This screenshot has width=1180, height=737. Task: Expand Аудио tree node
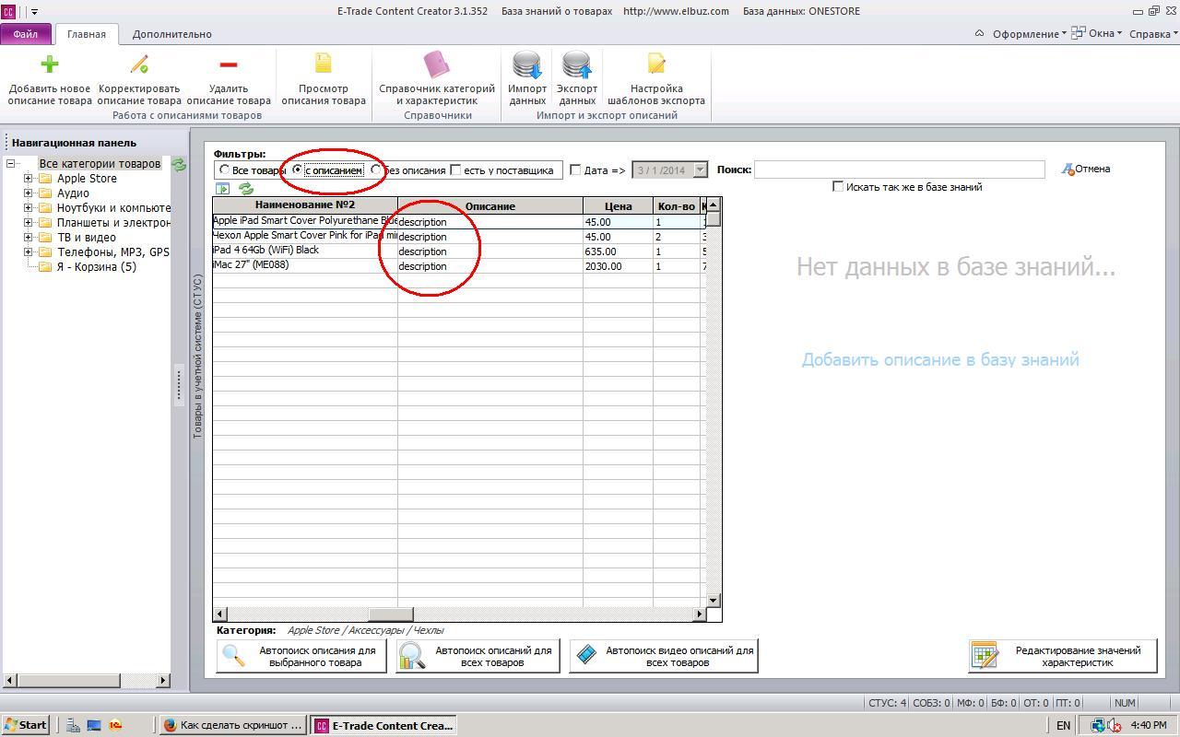tap(28, 193)
